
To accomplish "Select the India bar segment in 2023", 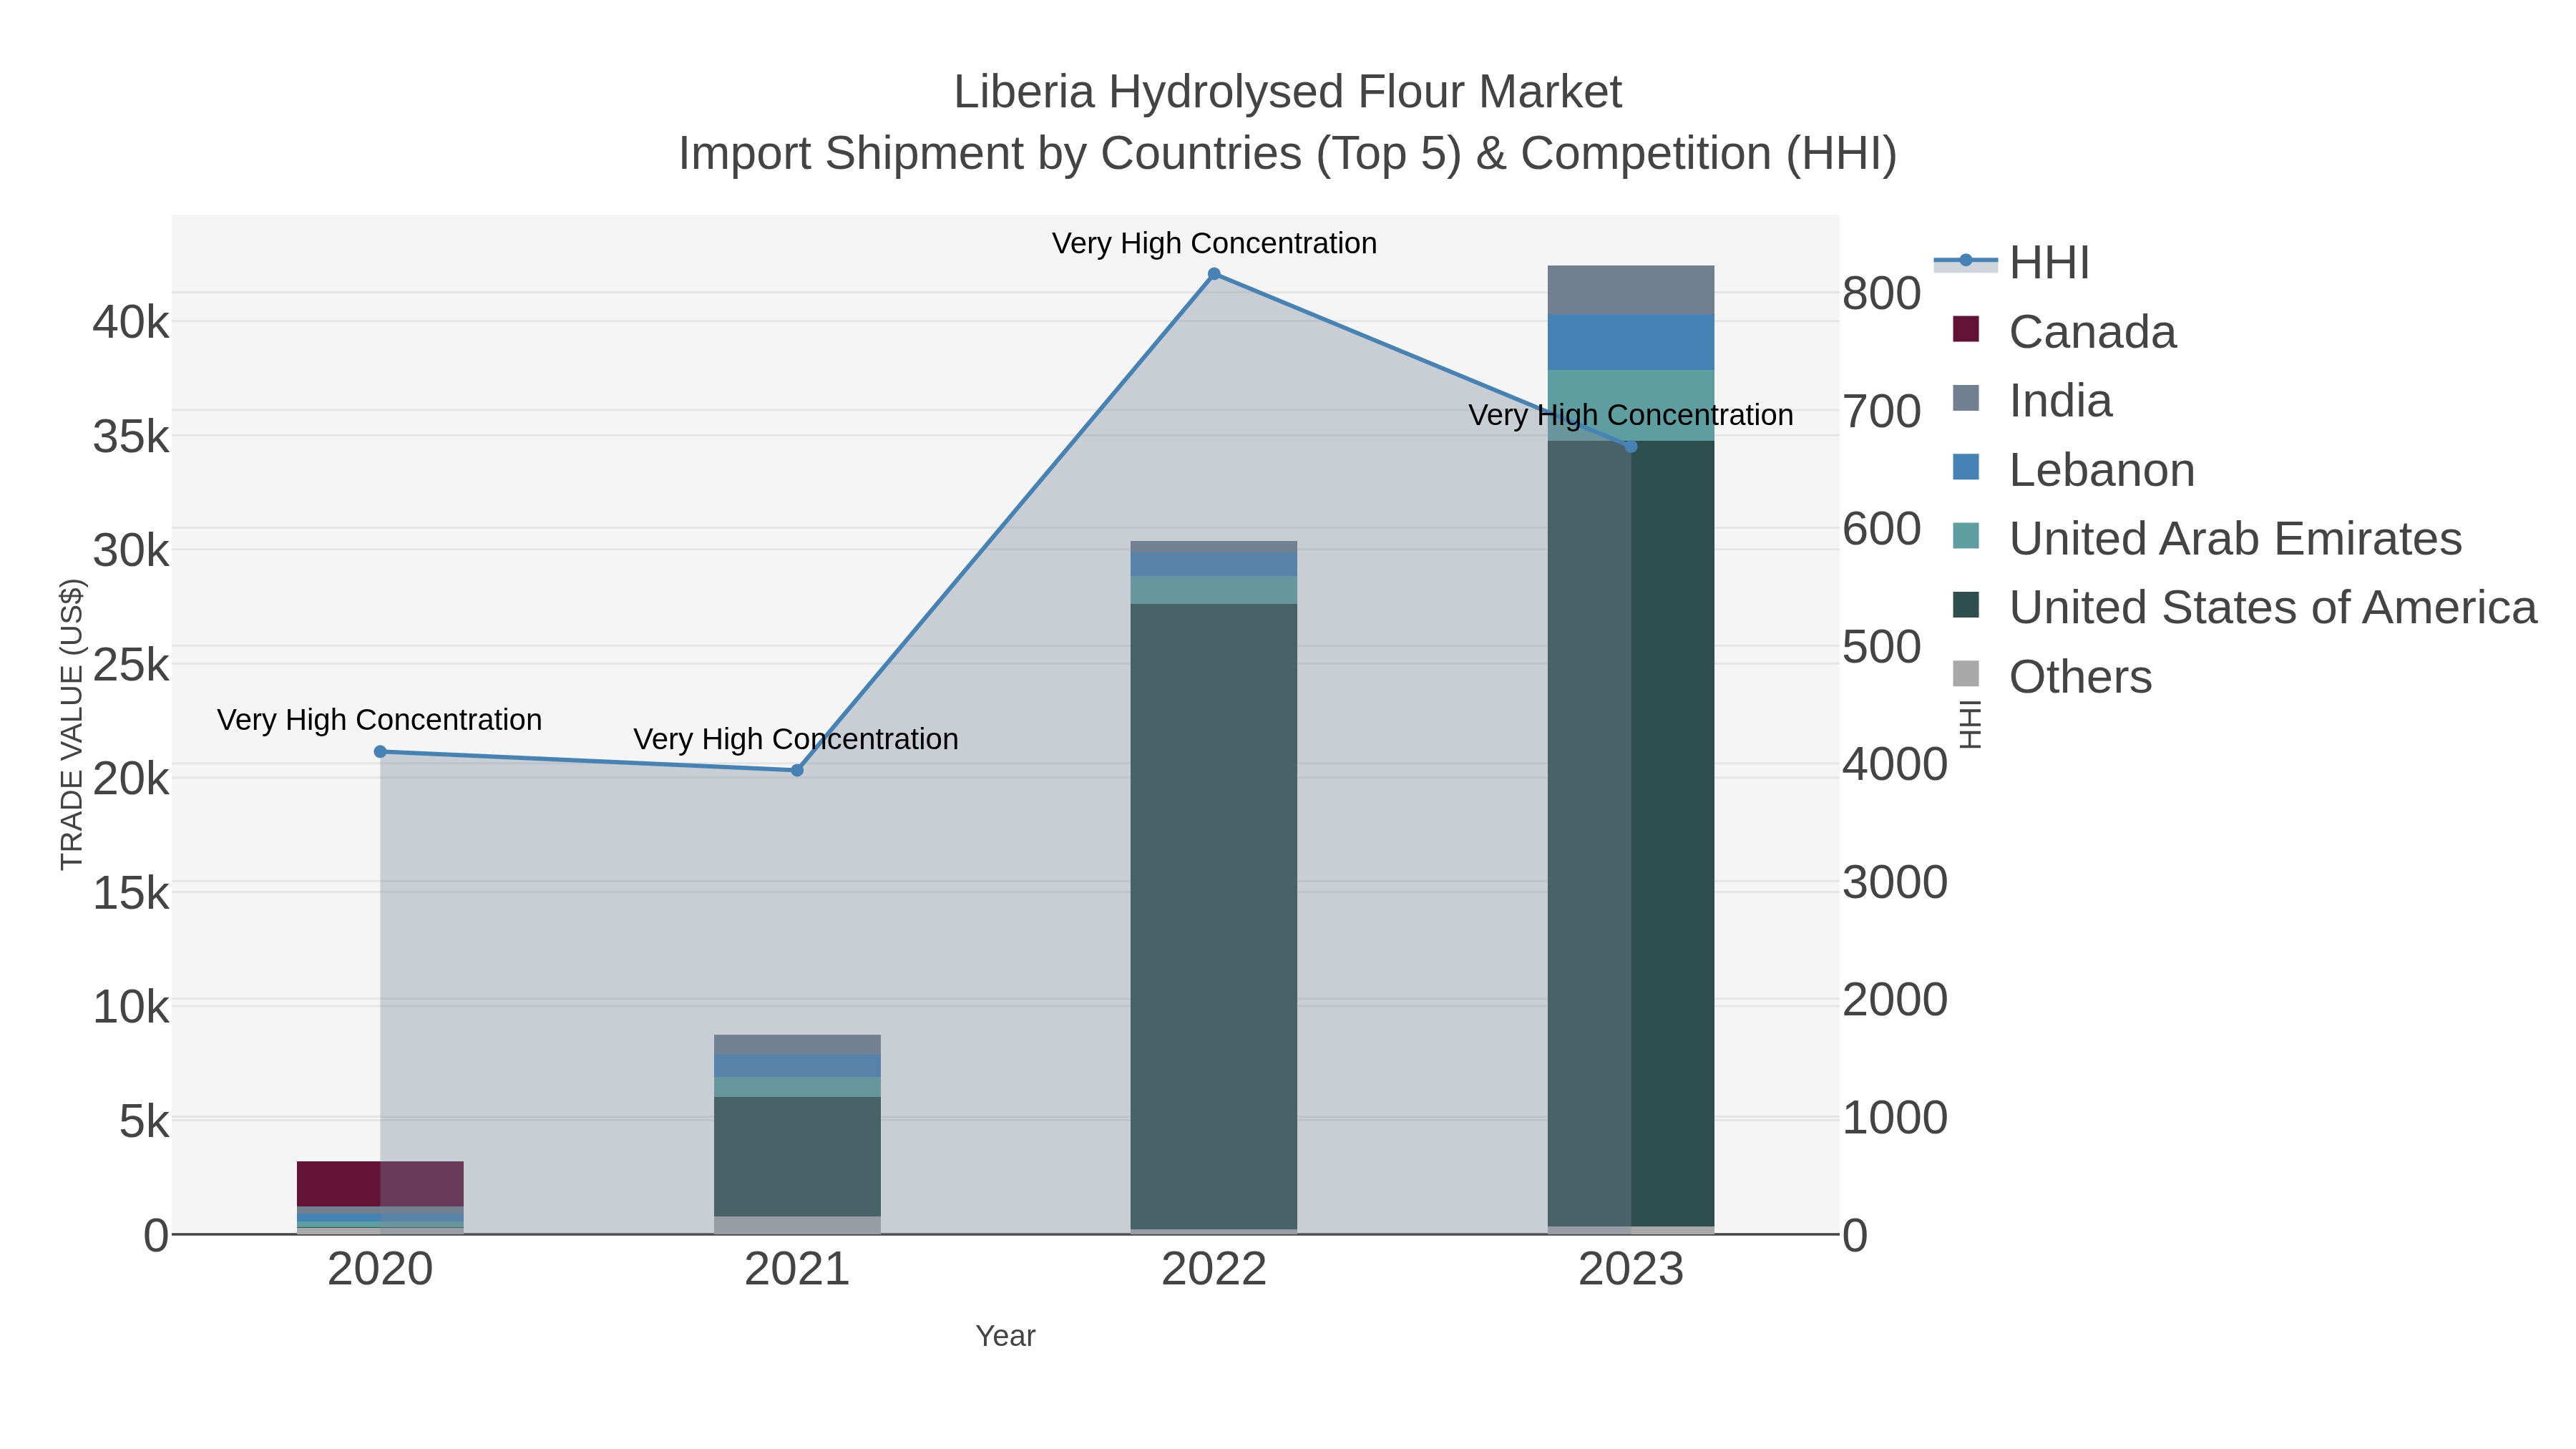I will [1631, 290].
